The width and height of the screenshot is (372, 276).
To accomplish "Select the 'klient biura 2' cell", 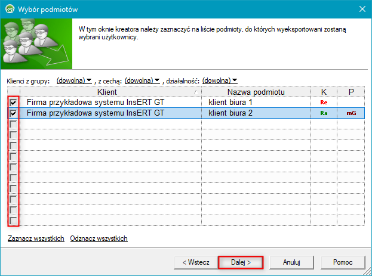I will click(x=256, y=113).
